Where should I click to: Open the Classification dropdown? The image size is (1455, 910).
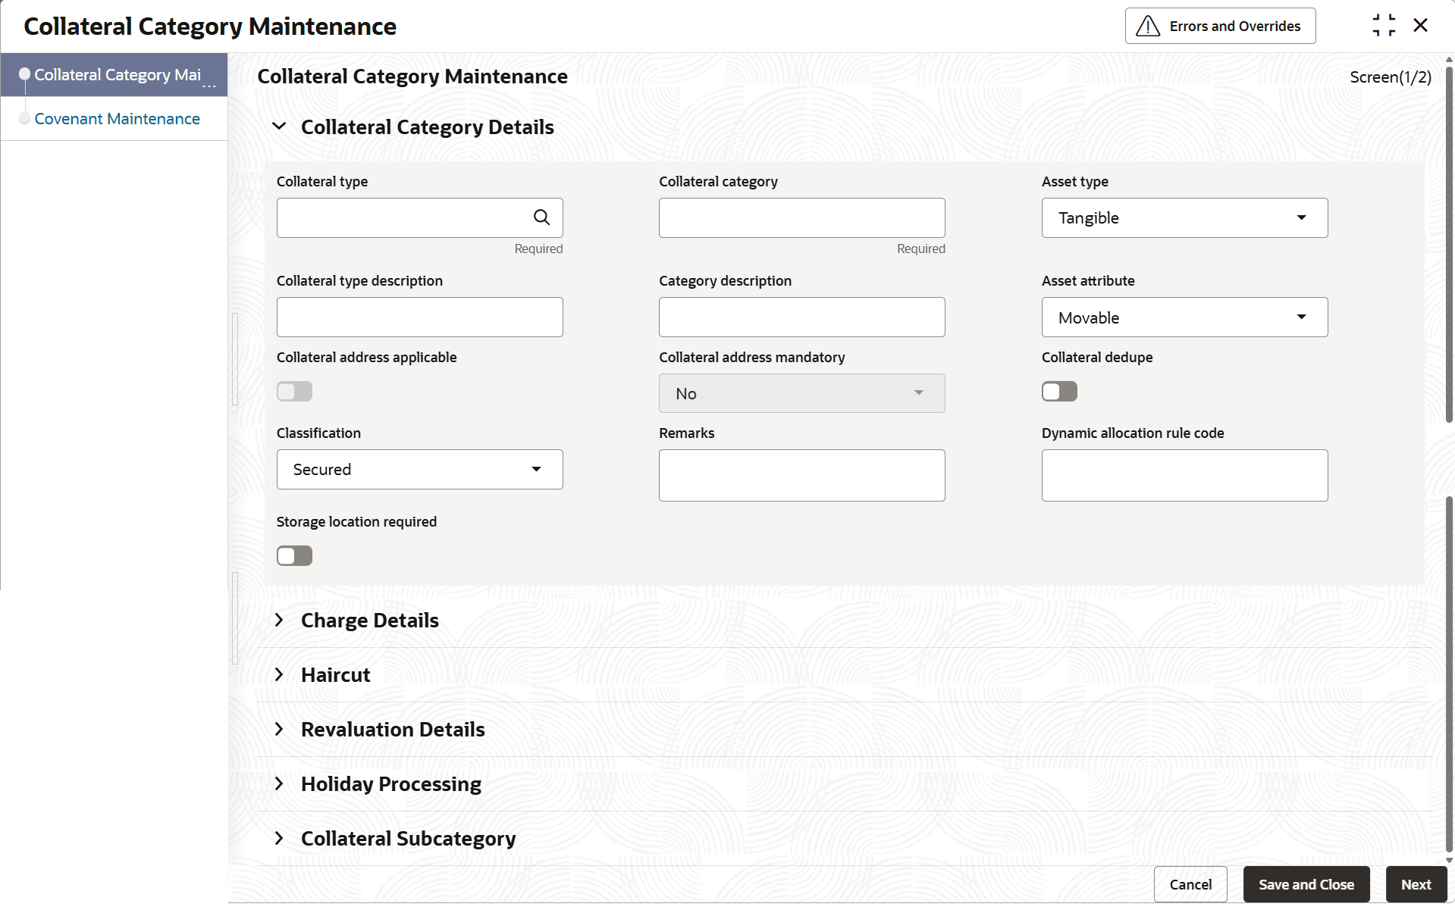[x=419, y=470]
